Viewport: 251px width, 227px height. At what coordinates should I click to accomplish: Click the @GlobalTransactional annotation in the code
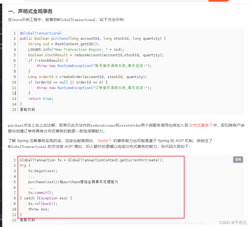tap(40, 33)
